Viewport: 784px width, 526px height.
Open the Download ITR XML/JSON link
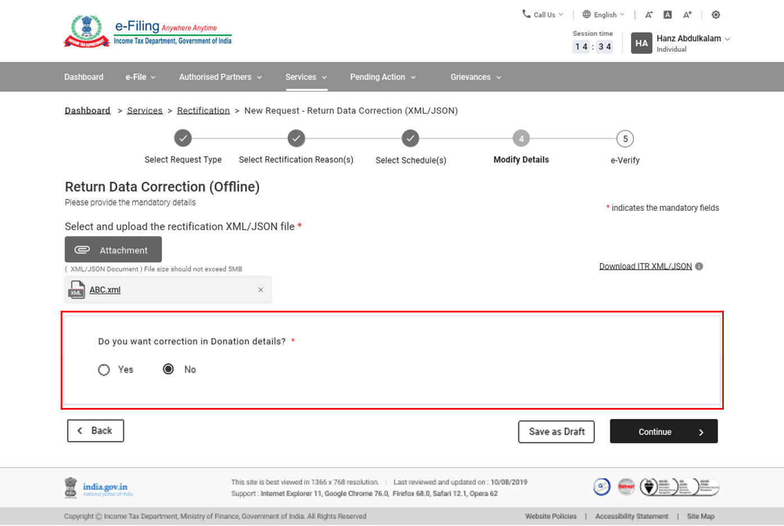[x=645, y=266]
